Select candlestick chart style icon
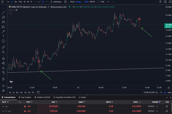This screenshot has width=172, height=114. (43, 2)
